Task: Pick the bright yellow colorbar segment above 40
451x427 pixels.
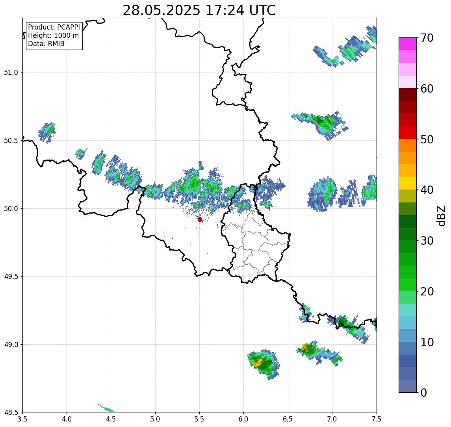Action: pos(408,183)
